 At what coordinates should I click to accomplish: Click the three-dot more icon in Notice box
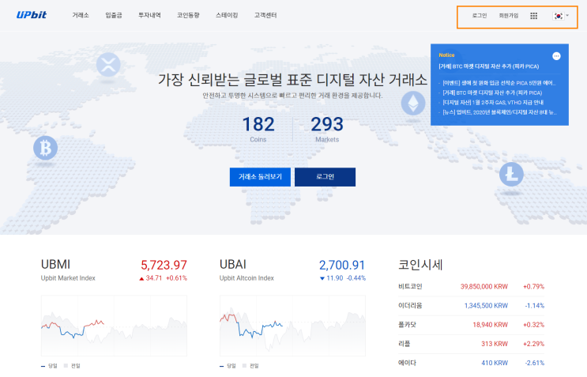click(556, 56)
